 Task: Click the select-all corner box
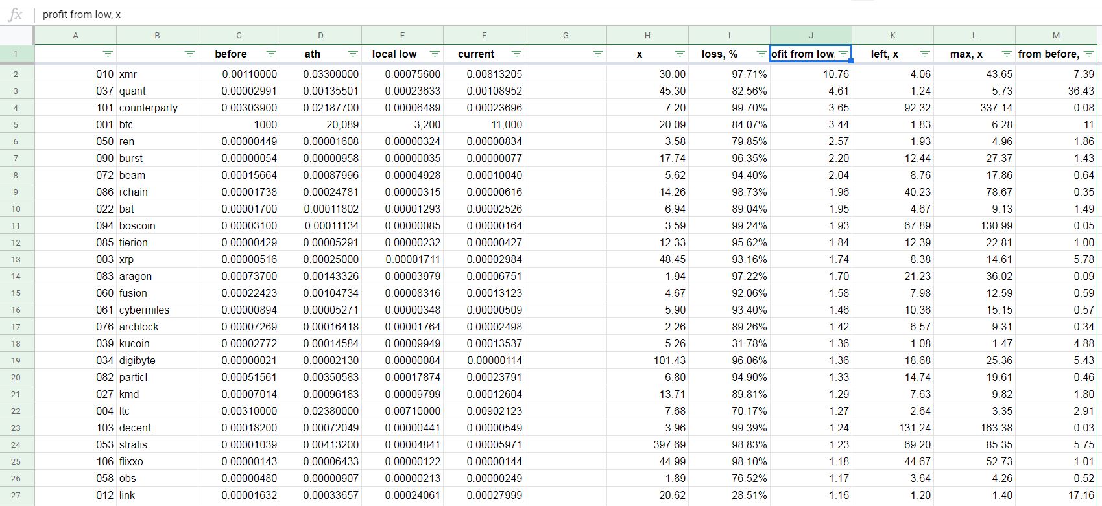pos(16,36)
